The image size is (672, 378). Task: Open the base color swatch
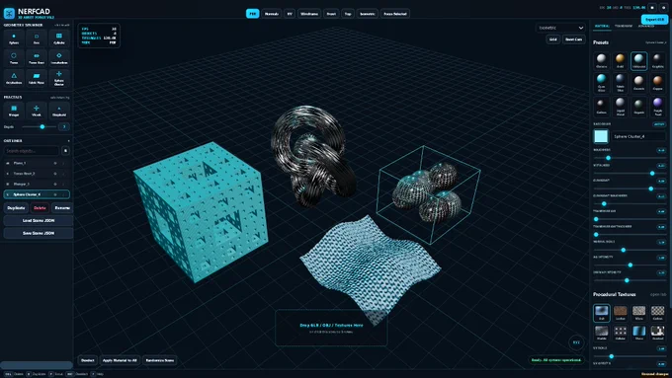point(601,136)
